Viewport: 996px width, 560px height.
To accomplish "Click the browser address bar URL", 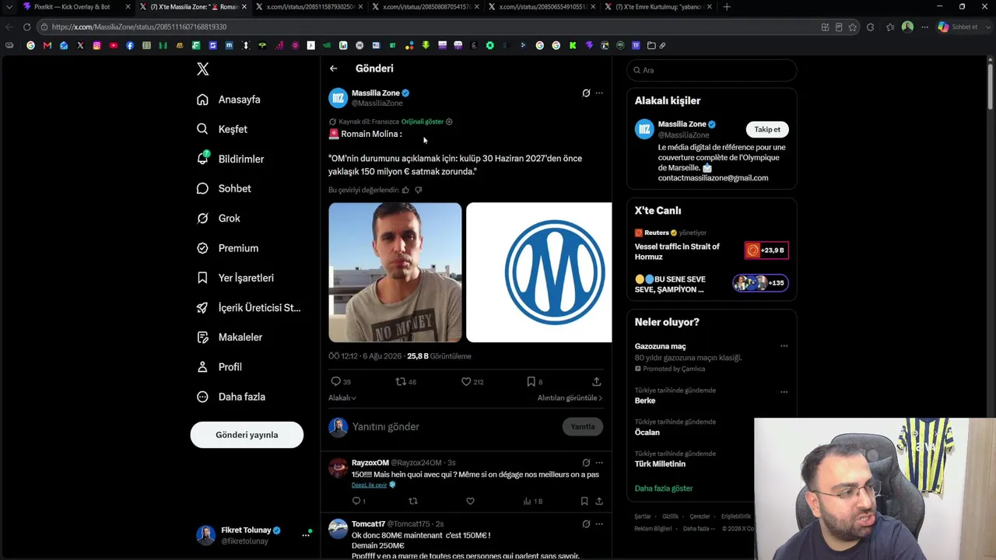I will tap(139, 27).
